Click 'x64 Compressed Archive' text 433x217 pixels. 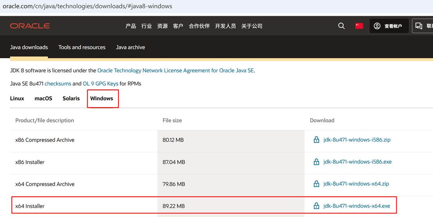tap(45, 184)
